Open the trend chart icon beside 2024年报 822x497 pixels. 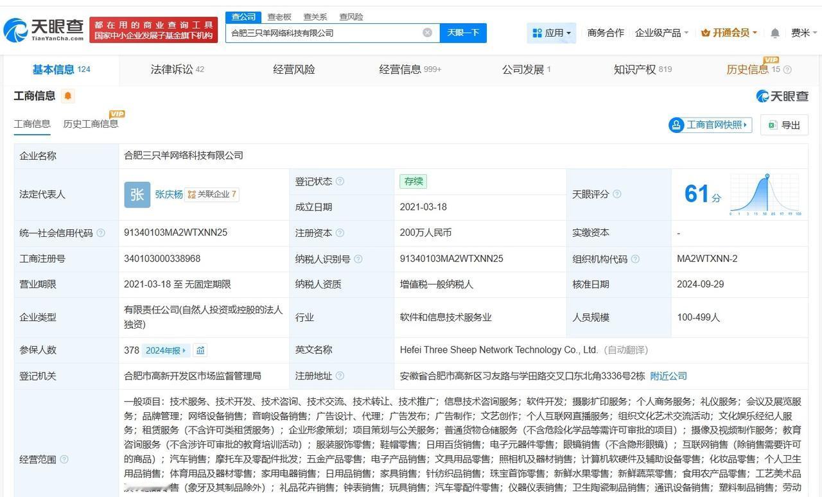[x=200, y=351]
